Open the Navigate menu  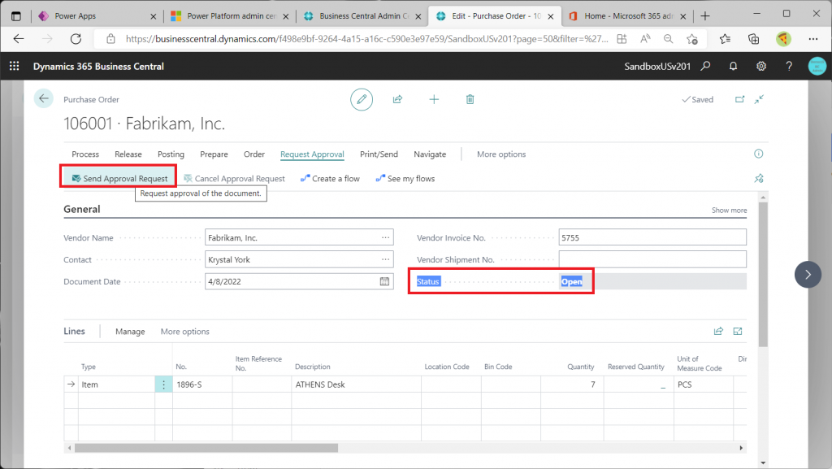(x=430, y=154)
